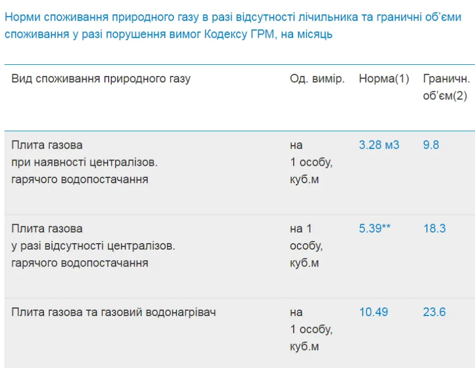
Task: Click the blue heading about gas consumption norms
Action: (x=233, y=25)
